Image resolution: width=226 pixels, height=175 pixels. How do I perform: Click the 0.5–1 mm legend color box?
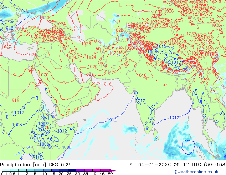(x=14, y=170)
